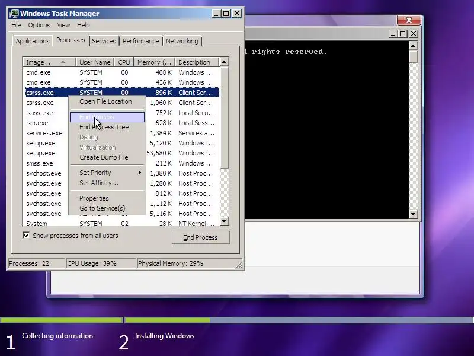Close the command prompt window
The height and width of the screenshot is (356, 474).
[414, 34]
